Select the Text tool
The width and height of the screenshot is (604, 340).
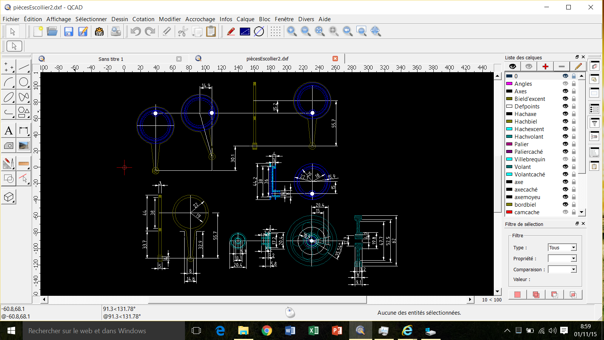point(9,131)
